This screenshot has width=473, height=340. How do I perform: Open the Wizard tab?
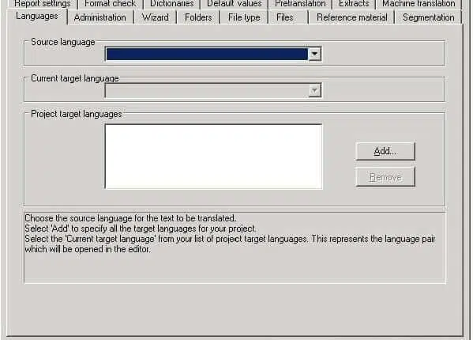click(155, 17)
